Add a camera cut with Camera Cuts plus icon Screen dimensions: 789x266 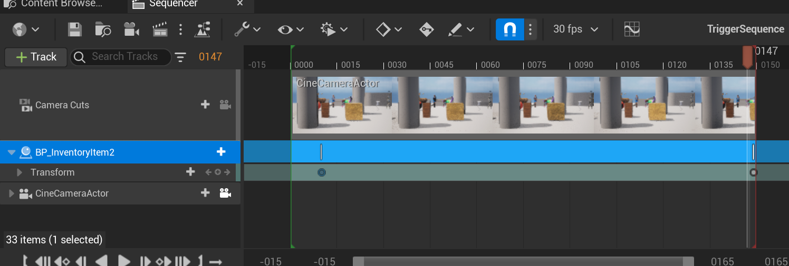coord(205,105)
